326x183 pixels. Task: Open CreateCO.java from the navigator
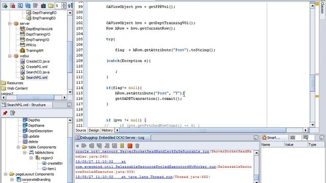tap(38, 61)
